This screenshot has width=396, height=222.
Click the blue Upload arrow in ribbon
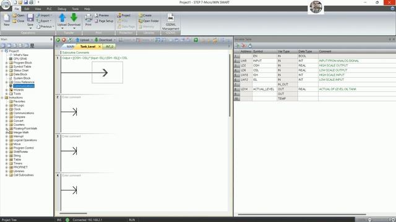[x=62, y=18]
